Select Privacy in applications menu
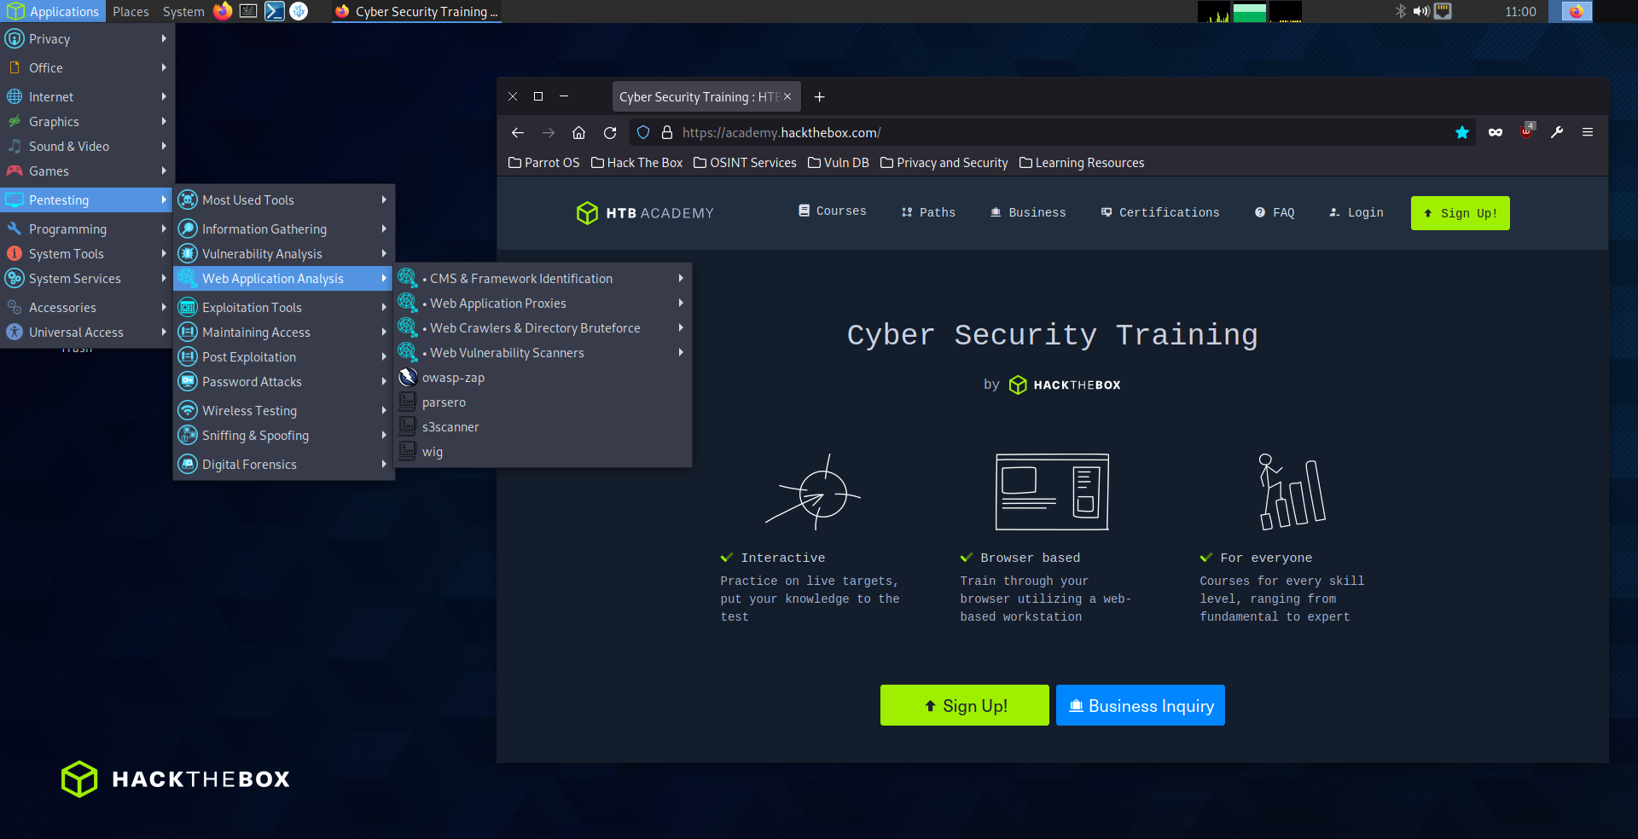 tap(86, 39)
